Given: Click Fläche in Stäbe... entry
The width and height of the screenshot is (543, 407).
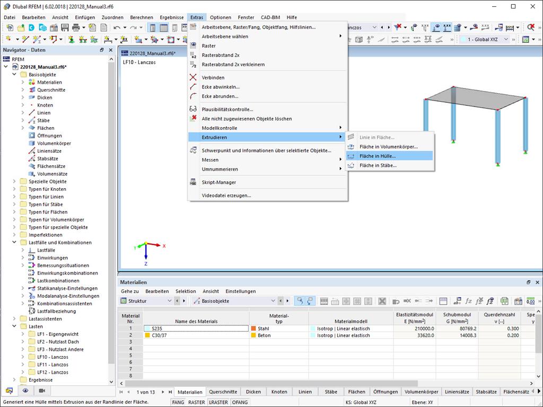Looking at the screenshot, I should 390,165.
